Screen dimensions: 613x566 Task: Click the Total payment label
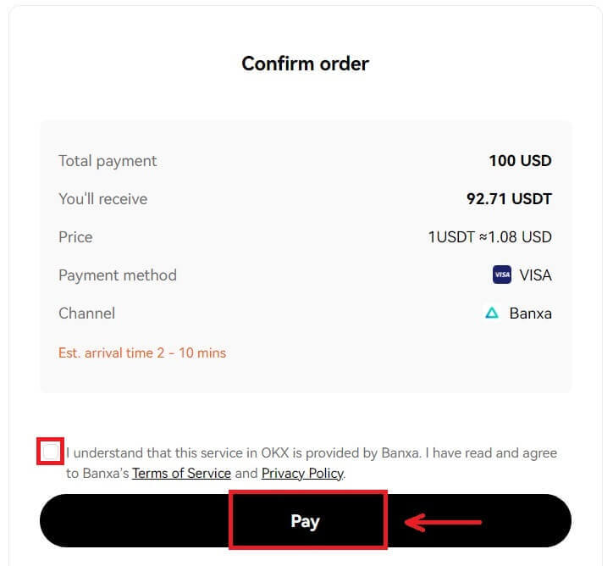108,161
